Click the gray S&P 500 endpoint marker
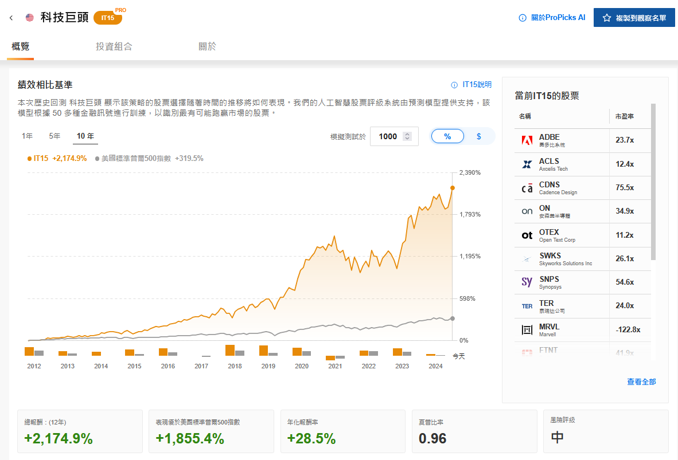This screenshot has height=460, width=678. point(453,319)
